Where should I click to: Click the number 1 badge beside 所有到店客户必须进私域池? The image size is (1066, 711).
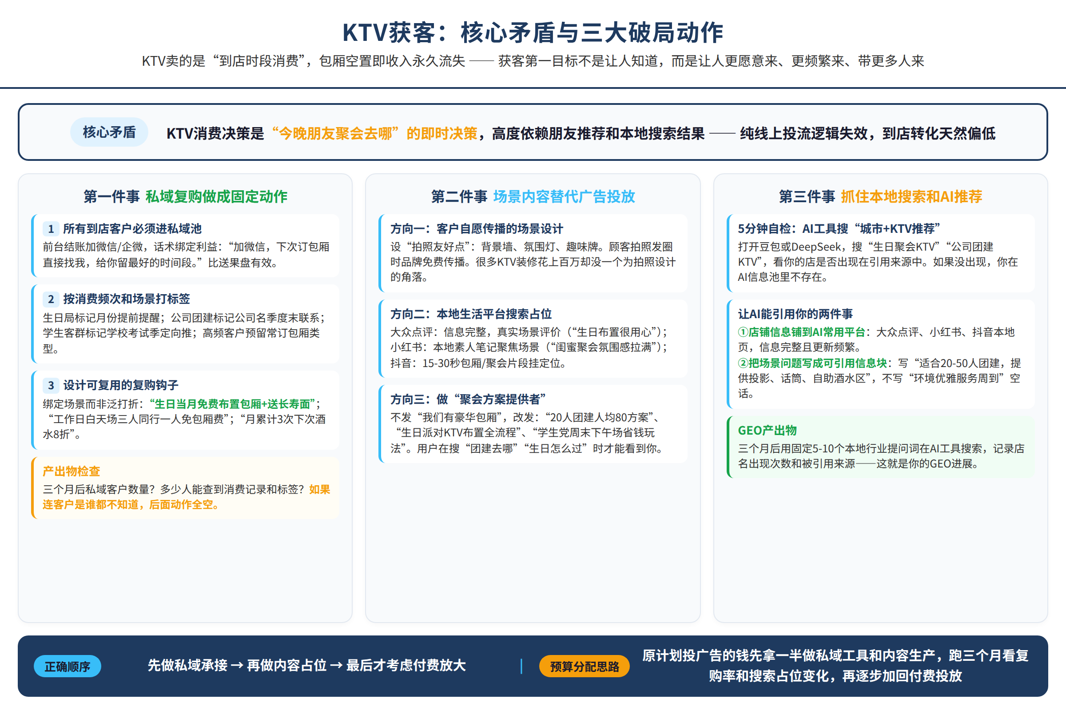(51, 229)
